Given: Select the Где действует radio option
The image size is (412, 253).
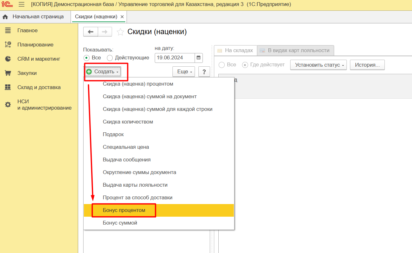Looking at the screenshot, I should tap(245, 65).
